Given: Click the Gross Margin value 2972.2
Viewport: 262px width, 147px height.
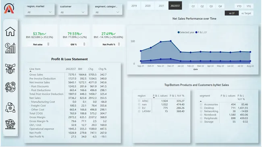Looking at the screenshot, I should [72, 117].
